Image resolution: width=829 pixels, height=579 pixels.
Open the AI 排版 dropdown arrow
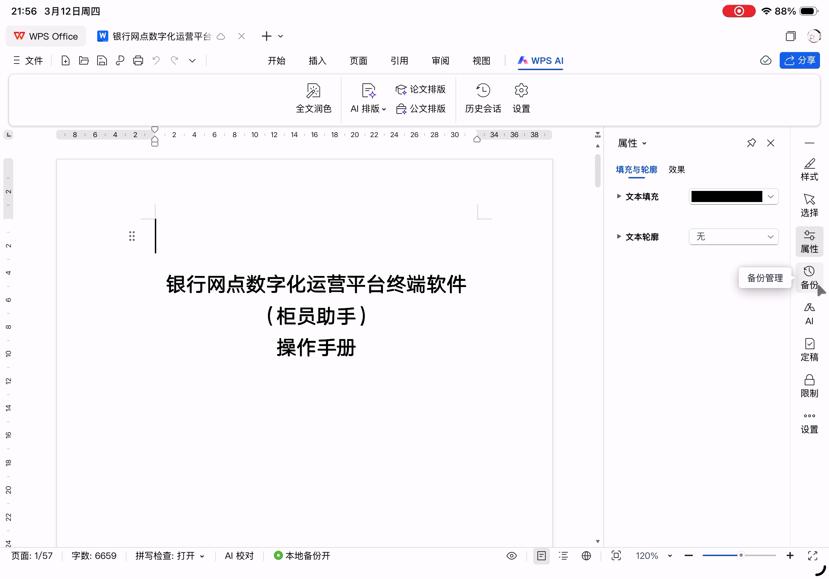[x=384, y=109]
